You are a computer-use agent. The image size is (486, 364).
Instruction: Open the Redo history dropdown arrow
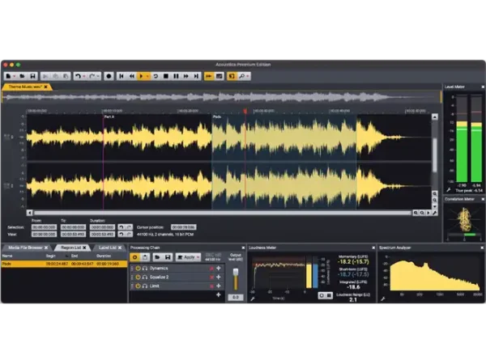click(x=98, y=77)
